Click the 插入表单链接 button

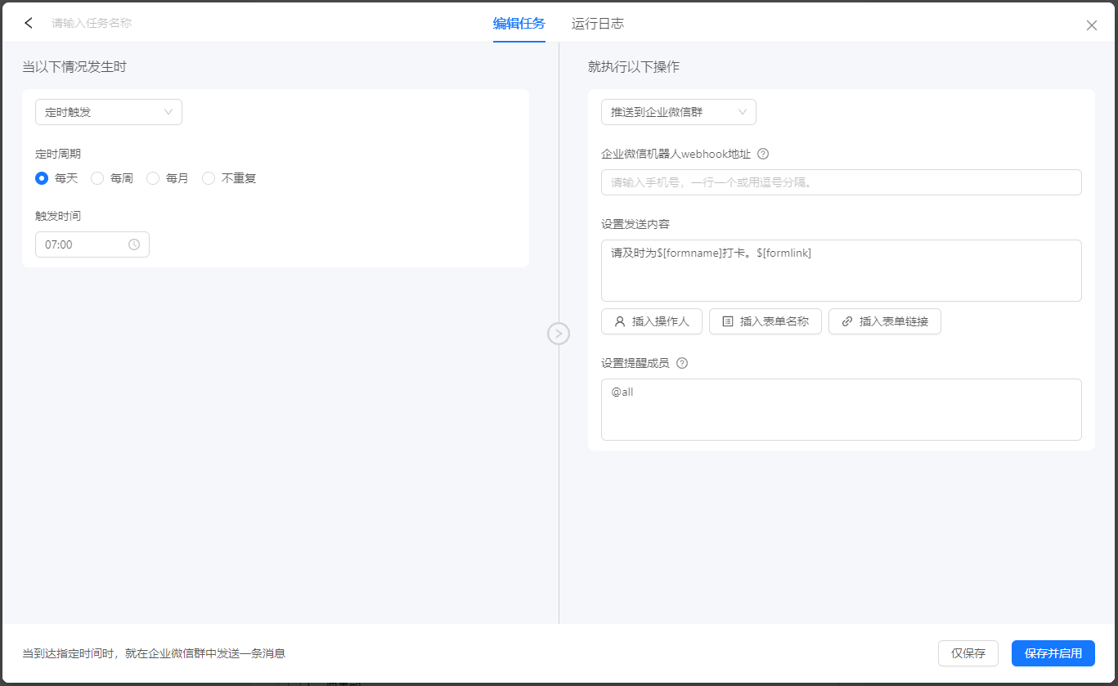[x=885, y=321]
